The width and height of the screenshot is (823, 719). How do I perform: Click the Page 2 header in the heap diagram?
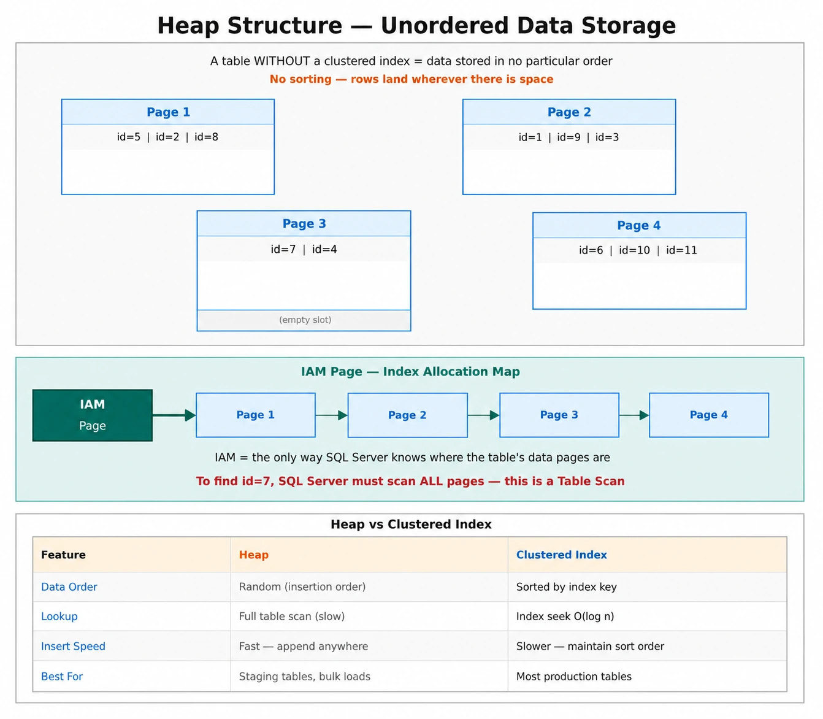pos(569,112)
